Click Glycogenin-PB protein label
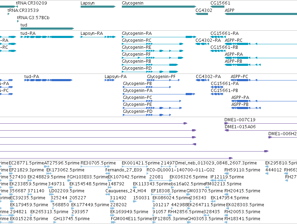Viewport: 297px width, 224px height. [137, 84]
